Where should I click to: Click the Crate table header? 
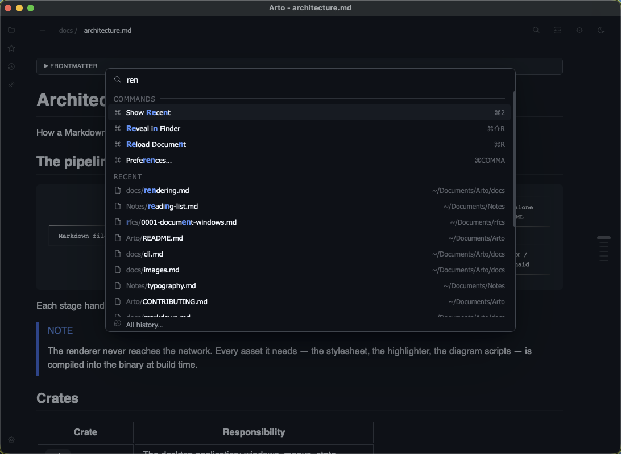click(85, 432)
